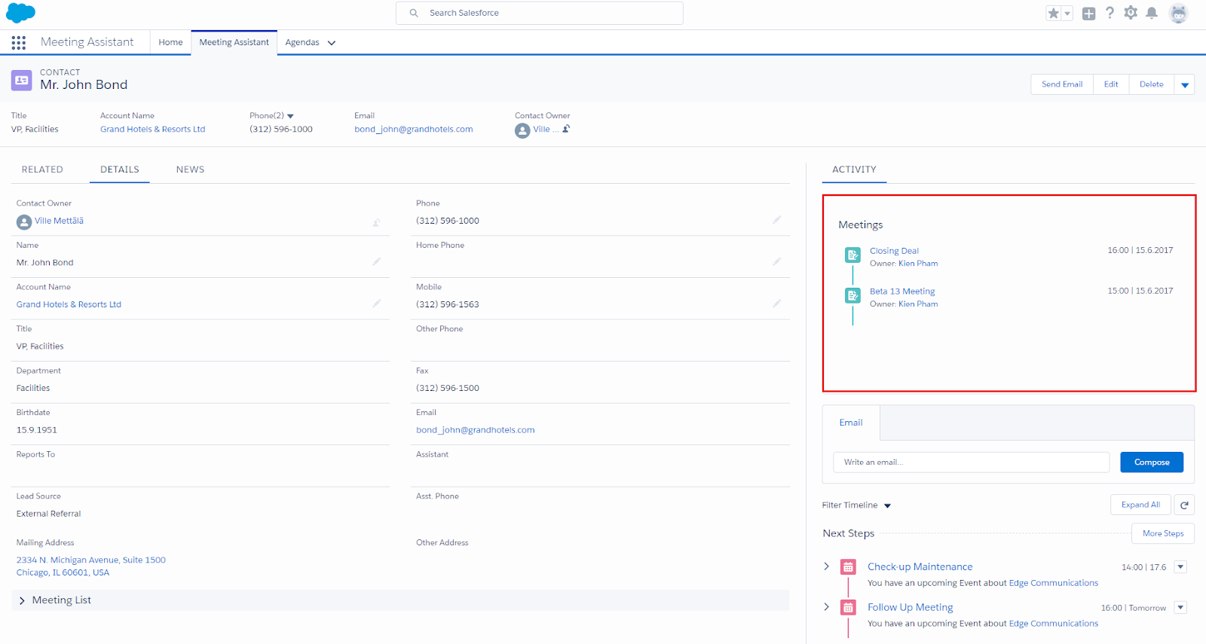Click the Delete button
1206x644 pixels.
1151,84
